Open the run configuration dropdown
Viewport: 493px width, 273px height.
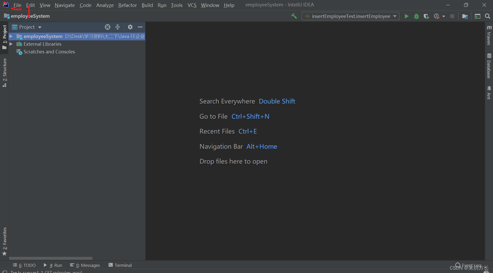pos(350,16)
